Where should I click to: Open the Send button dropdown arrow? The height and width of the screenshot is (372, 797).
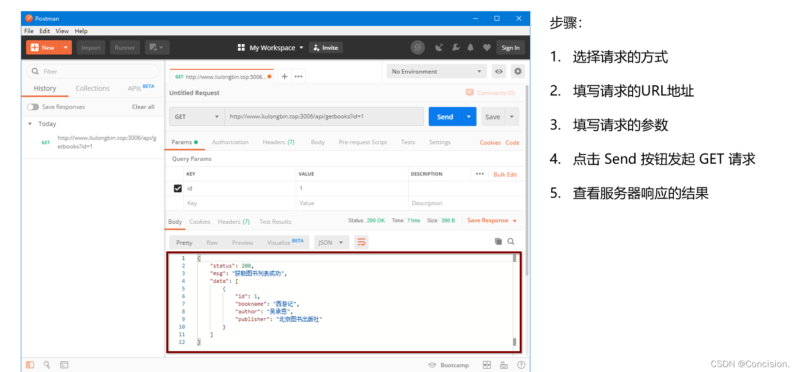tap(469, 117)
